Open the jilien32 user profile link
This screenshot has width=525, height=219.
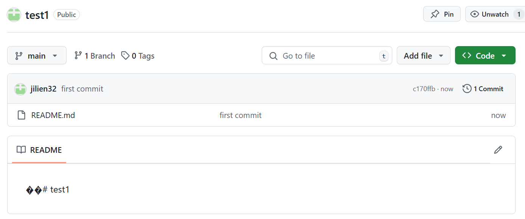(x=43, y=89)
